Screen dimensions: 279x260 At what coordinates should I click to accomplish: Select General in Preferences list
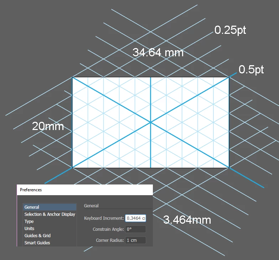pyautogui.click(x=50, y=207)
